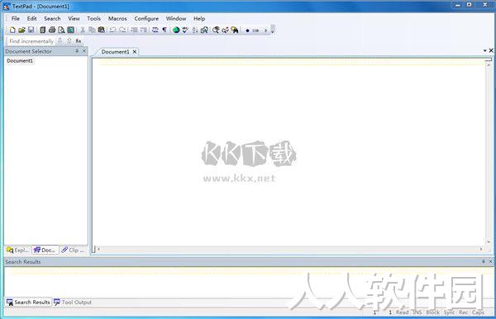Screen dimensions: 496x319
Task: Increase indent with the toolbar icon
Action: (144, 30)
